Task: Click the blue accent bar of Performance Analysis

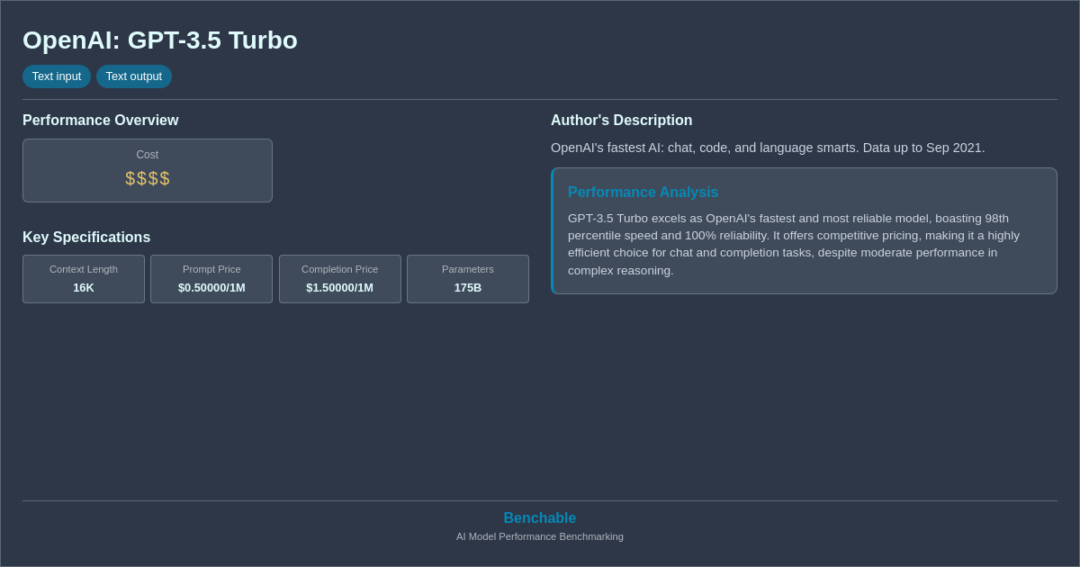Action: [x=553, y=230]
